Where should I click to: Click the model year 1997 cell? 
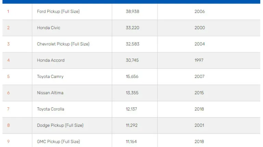coord(199,60)
